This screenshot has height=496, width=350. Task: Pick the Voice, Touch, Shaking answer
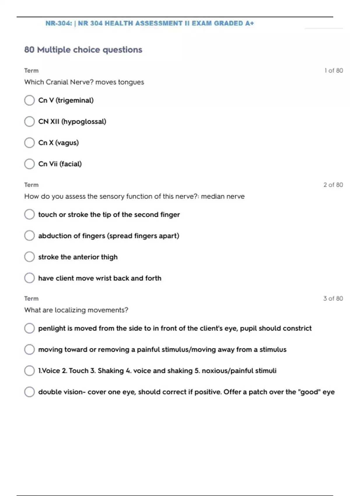pyautogui.click(x=29, y=371)
